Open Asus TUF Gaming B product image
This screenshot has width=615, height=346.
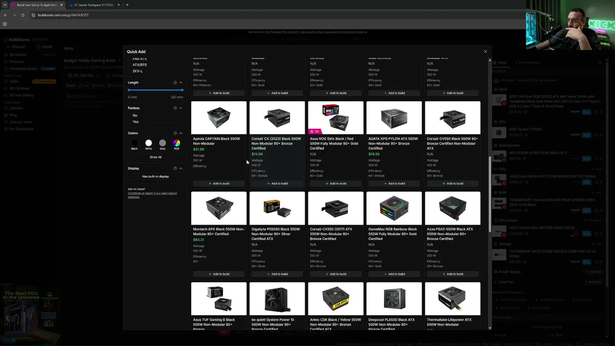tap(219, 299)
